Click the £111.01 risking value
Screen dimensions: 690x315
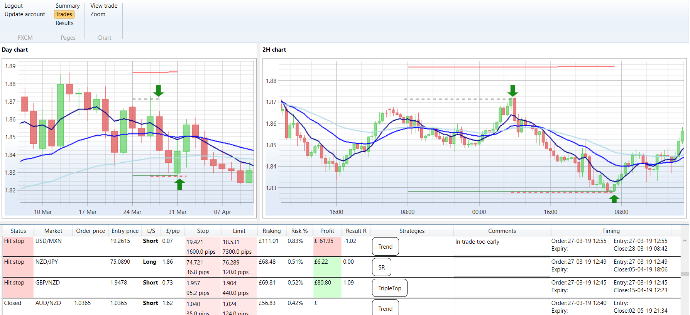269,241
